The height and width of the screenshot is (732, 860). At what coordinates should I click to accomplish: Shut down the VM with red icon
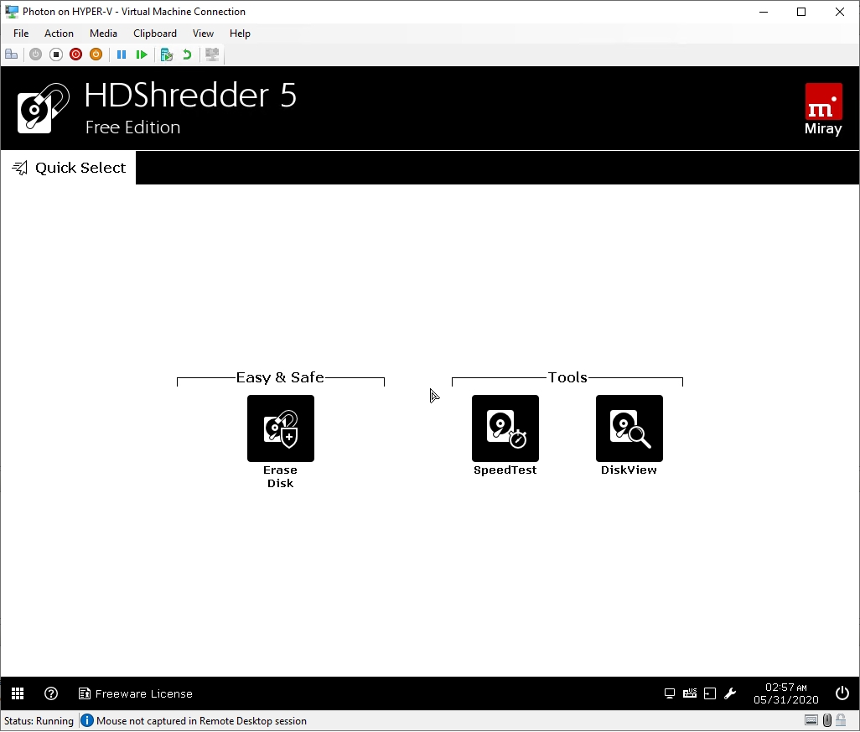click(x=75, y=55)
